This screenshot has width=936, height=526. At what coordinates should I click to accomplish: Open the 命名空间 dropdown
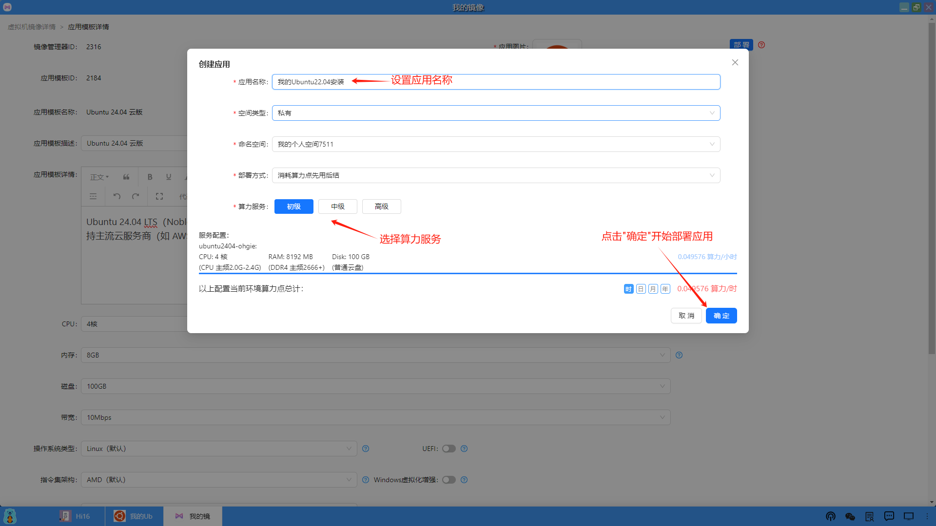(x=496, y=144)
